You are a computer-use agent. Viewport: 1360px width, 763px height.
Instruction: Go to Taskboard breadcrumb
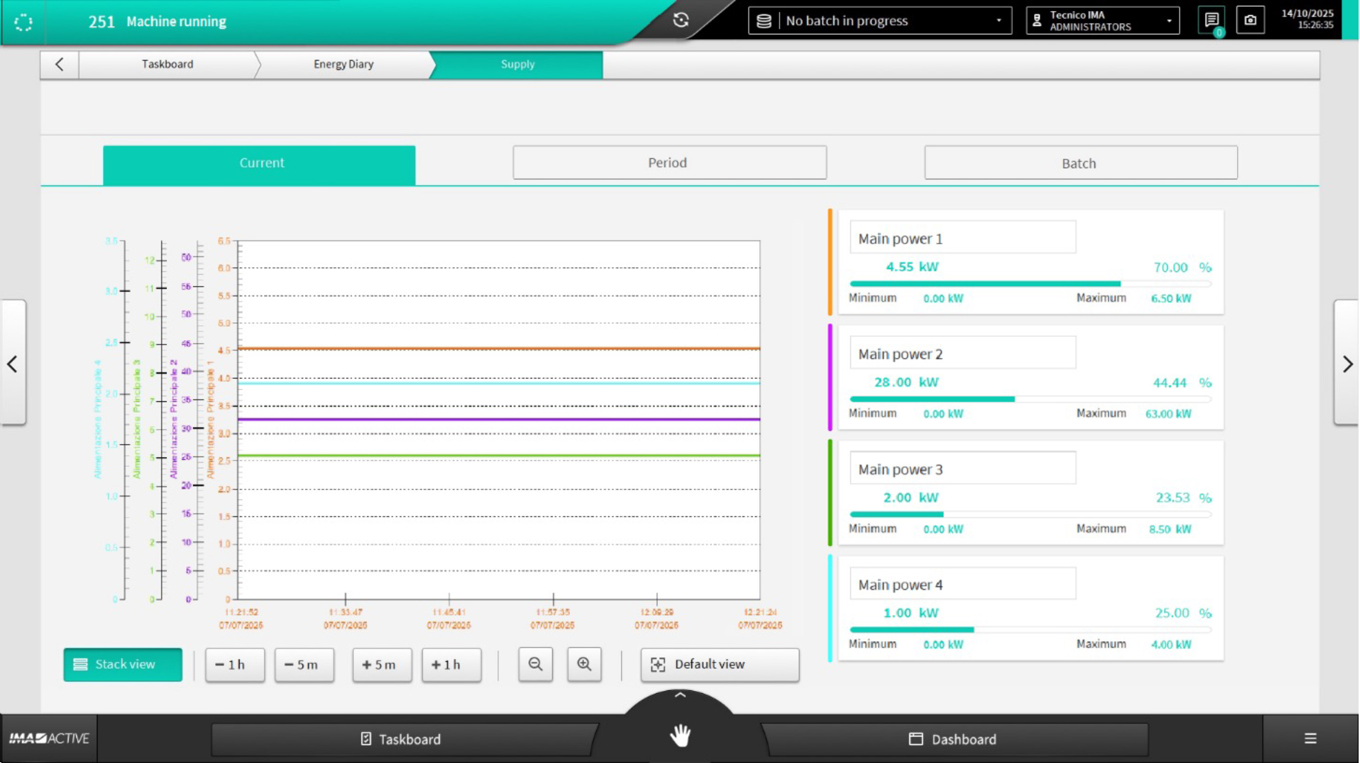[168, 64]
